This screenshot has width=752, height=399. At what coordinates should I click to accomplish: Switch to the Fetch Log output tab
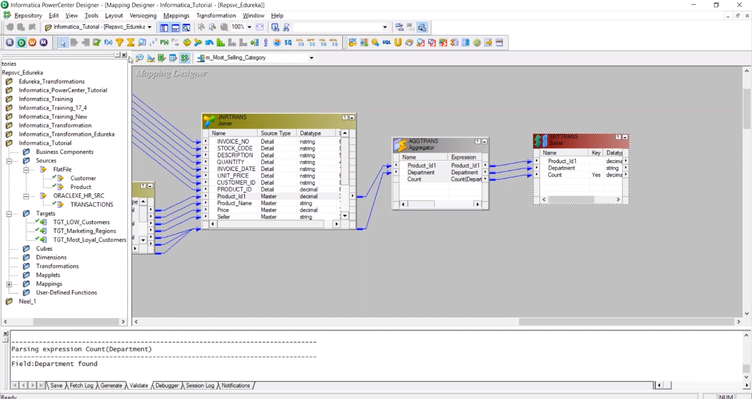[x=81, y=386]
